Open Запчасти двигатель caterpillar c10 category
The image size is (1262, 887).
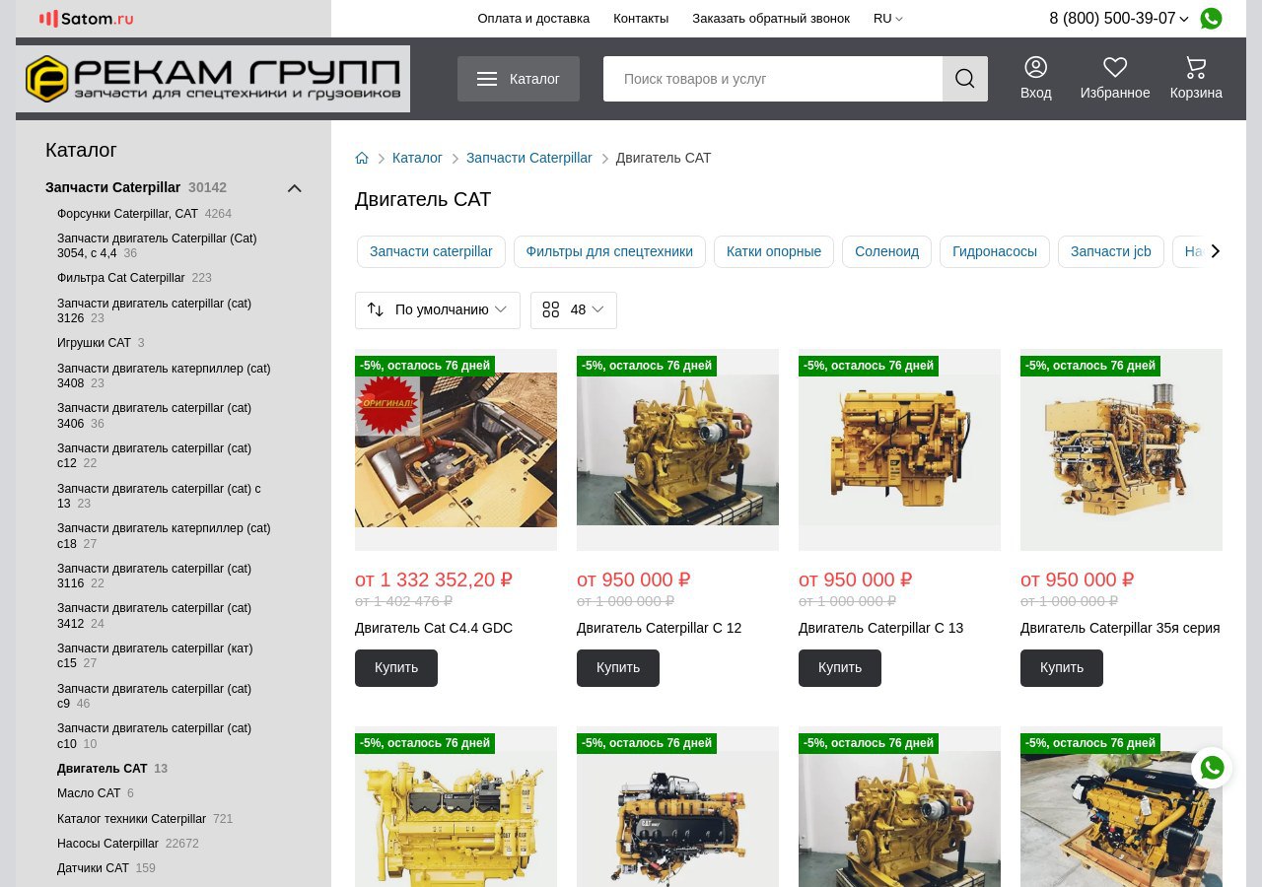coord(154,736)
